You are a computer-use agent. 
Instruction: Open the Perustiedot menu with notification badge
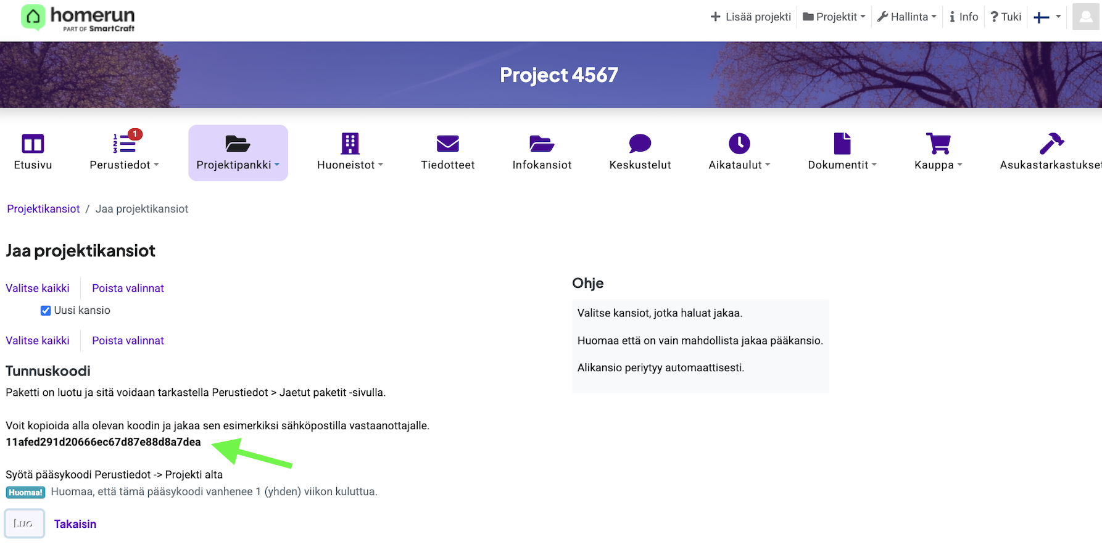(124, 152)
